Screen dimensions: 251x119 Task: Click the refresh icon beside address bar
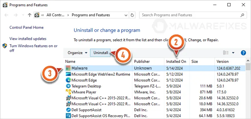coord(132,15)
